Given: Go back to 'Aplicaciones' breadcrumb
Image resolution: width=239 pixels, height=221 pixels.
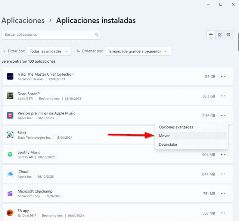Looking at the screenshot, I should pyautogui.click(x=23, y=20).
